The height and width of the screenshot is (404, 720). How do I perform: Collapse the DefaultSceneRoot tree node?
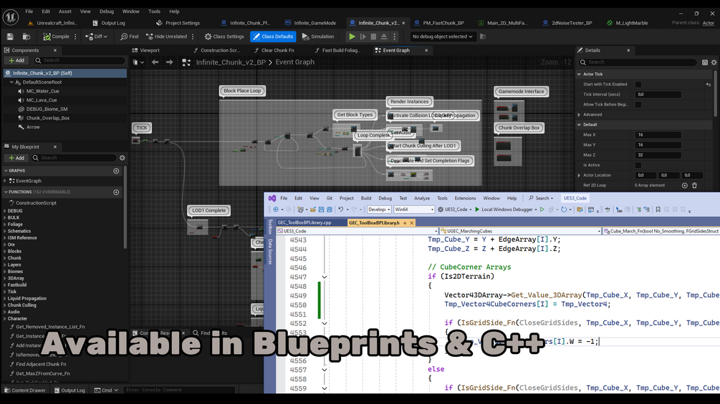tap(11, 82)
